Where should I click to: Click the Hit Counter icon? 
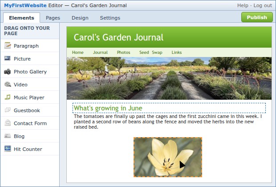pos(8,149)
